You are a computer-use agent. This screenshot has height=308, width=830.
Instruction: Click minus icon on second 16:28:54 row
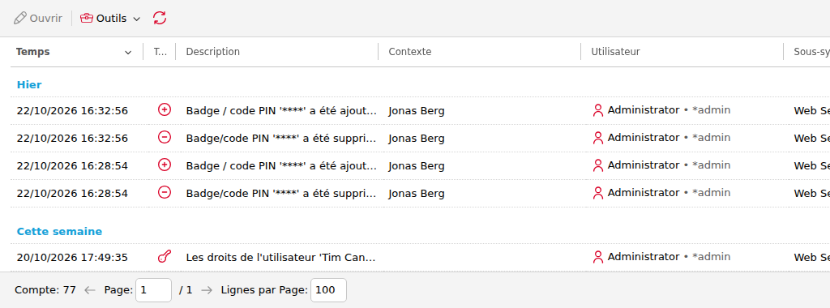(165, 192)
